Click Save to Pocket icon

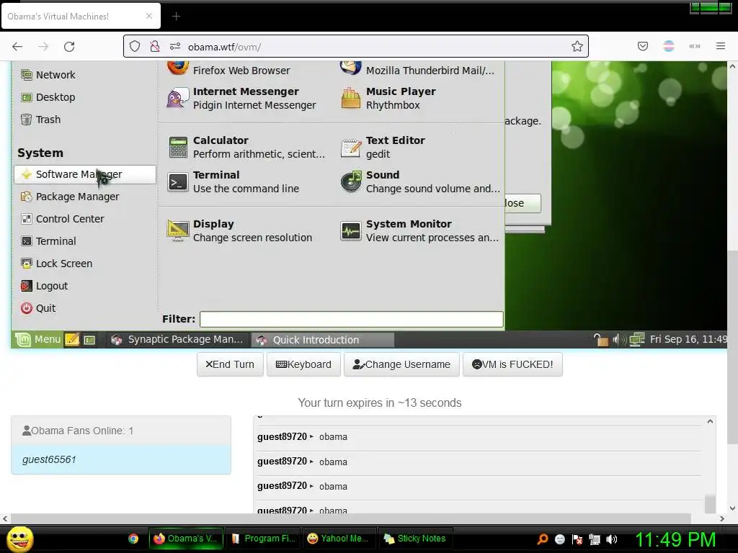[x=643, y=46]
